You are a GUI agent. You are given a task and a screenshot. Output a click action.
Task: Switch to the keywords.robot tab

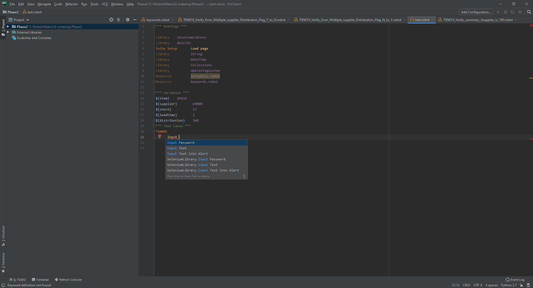pos(157,20)
